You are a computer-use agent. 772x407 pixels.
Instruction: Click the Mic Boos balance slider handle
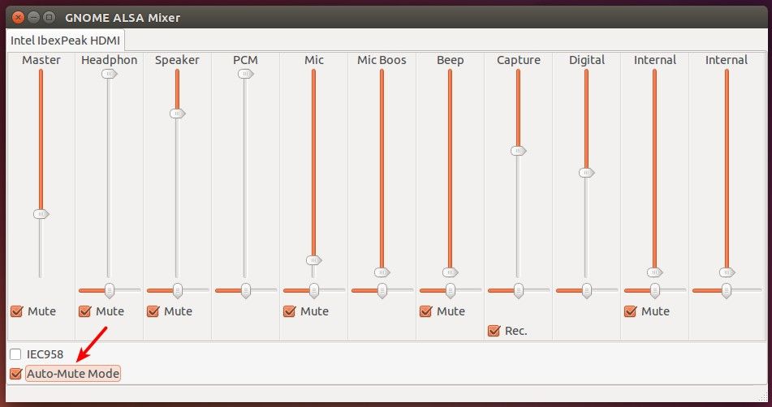tap(382, 291)
